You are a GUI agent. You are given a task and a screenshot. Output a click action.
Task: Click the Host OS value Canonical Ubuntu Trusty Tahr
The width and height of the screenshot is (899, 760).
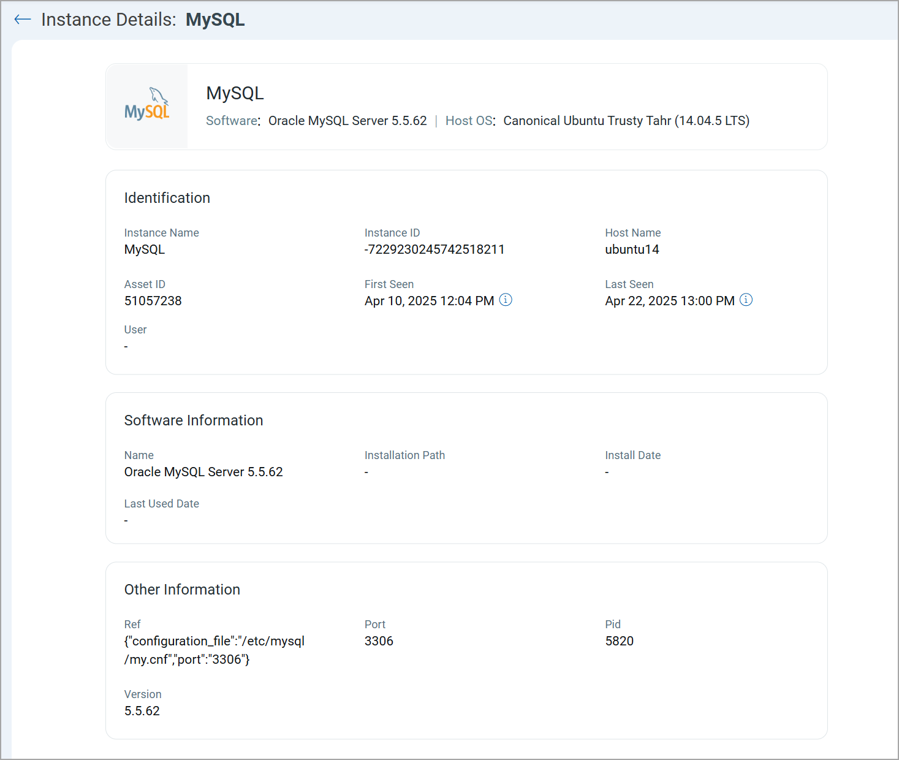coord(626,121)
